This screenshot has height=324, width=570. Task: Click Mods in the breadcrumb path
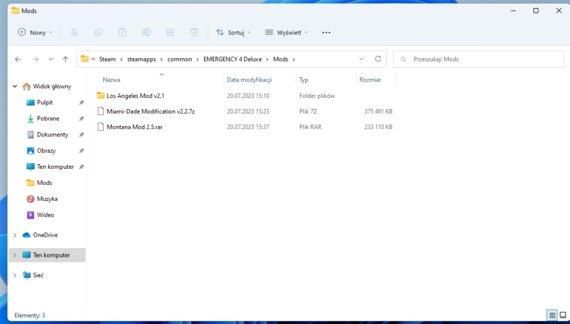point(280,59)
